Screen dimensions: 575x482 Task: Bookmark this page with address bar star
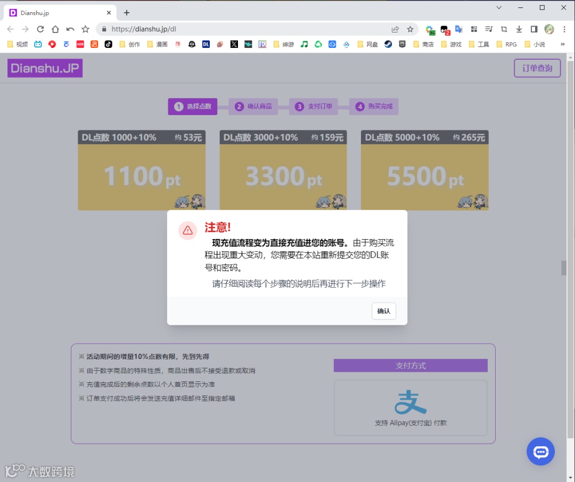pyautogui.click(x=410, y=29)
